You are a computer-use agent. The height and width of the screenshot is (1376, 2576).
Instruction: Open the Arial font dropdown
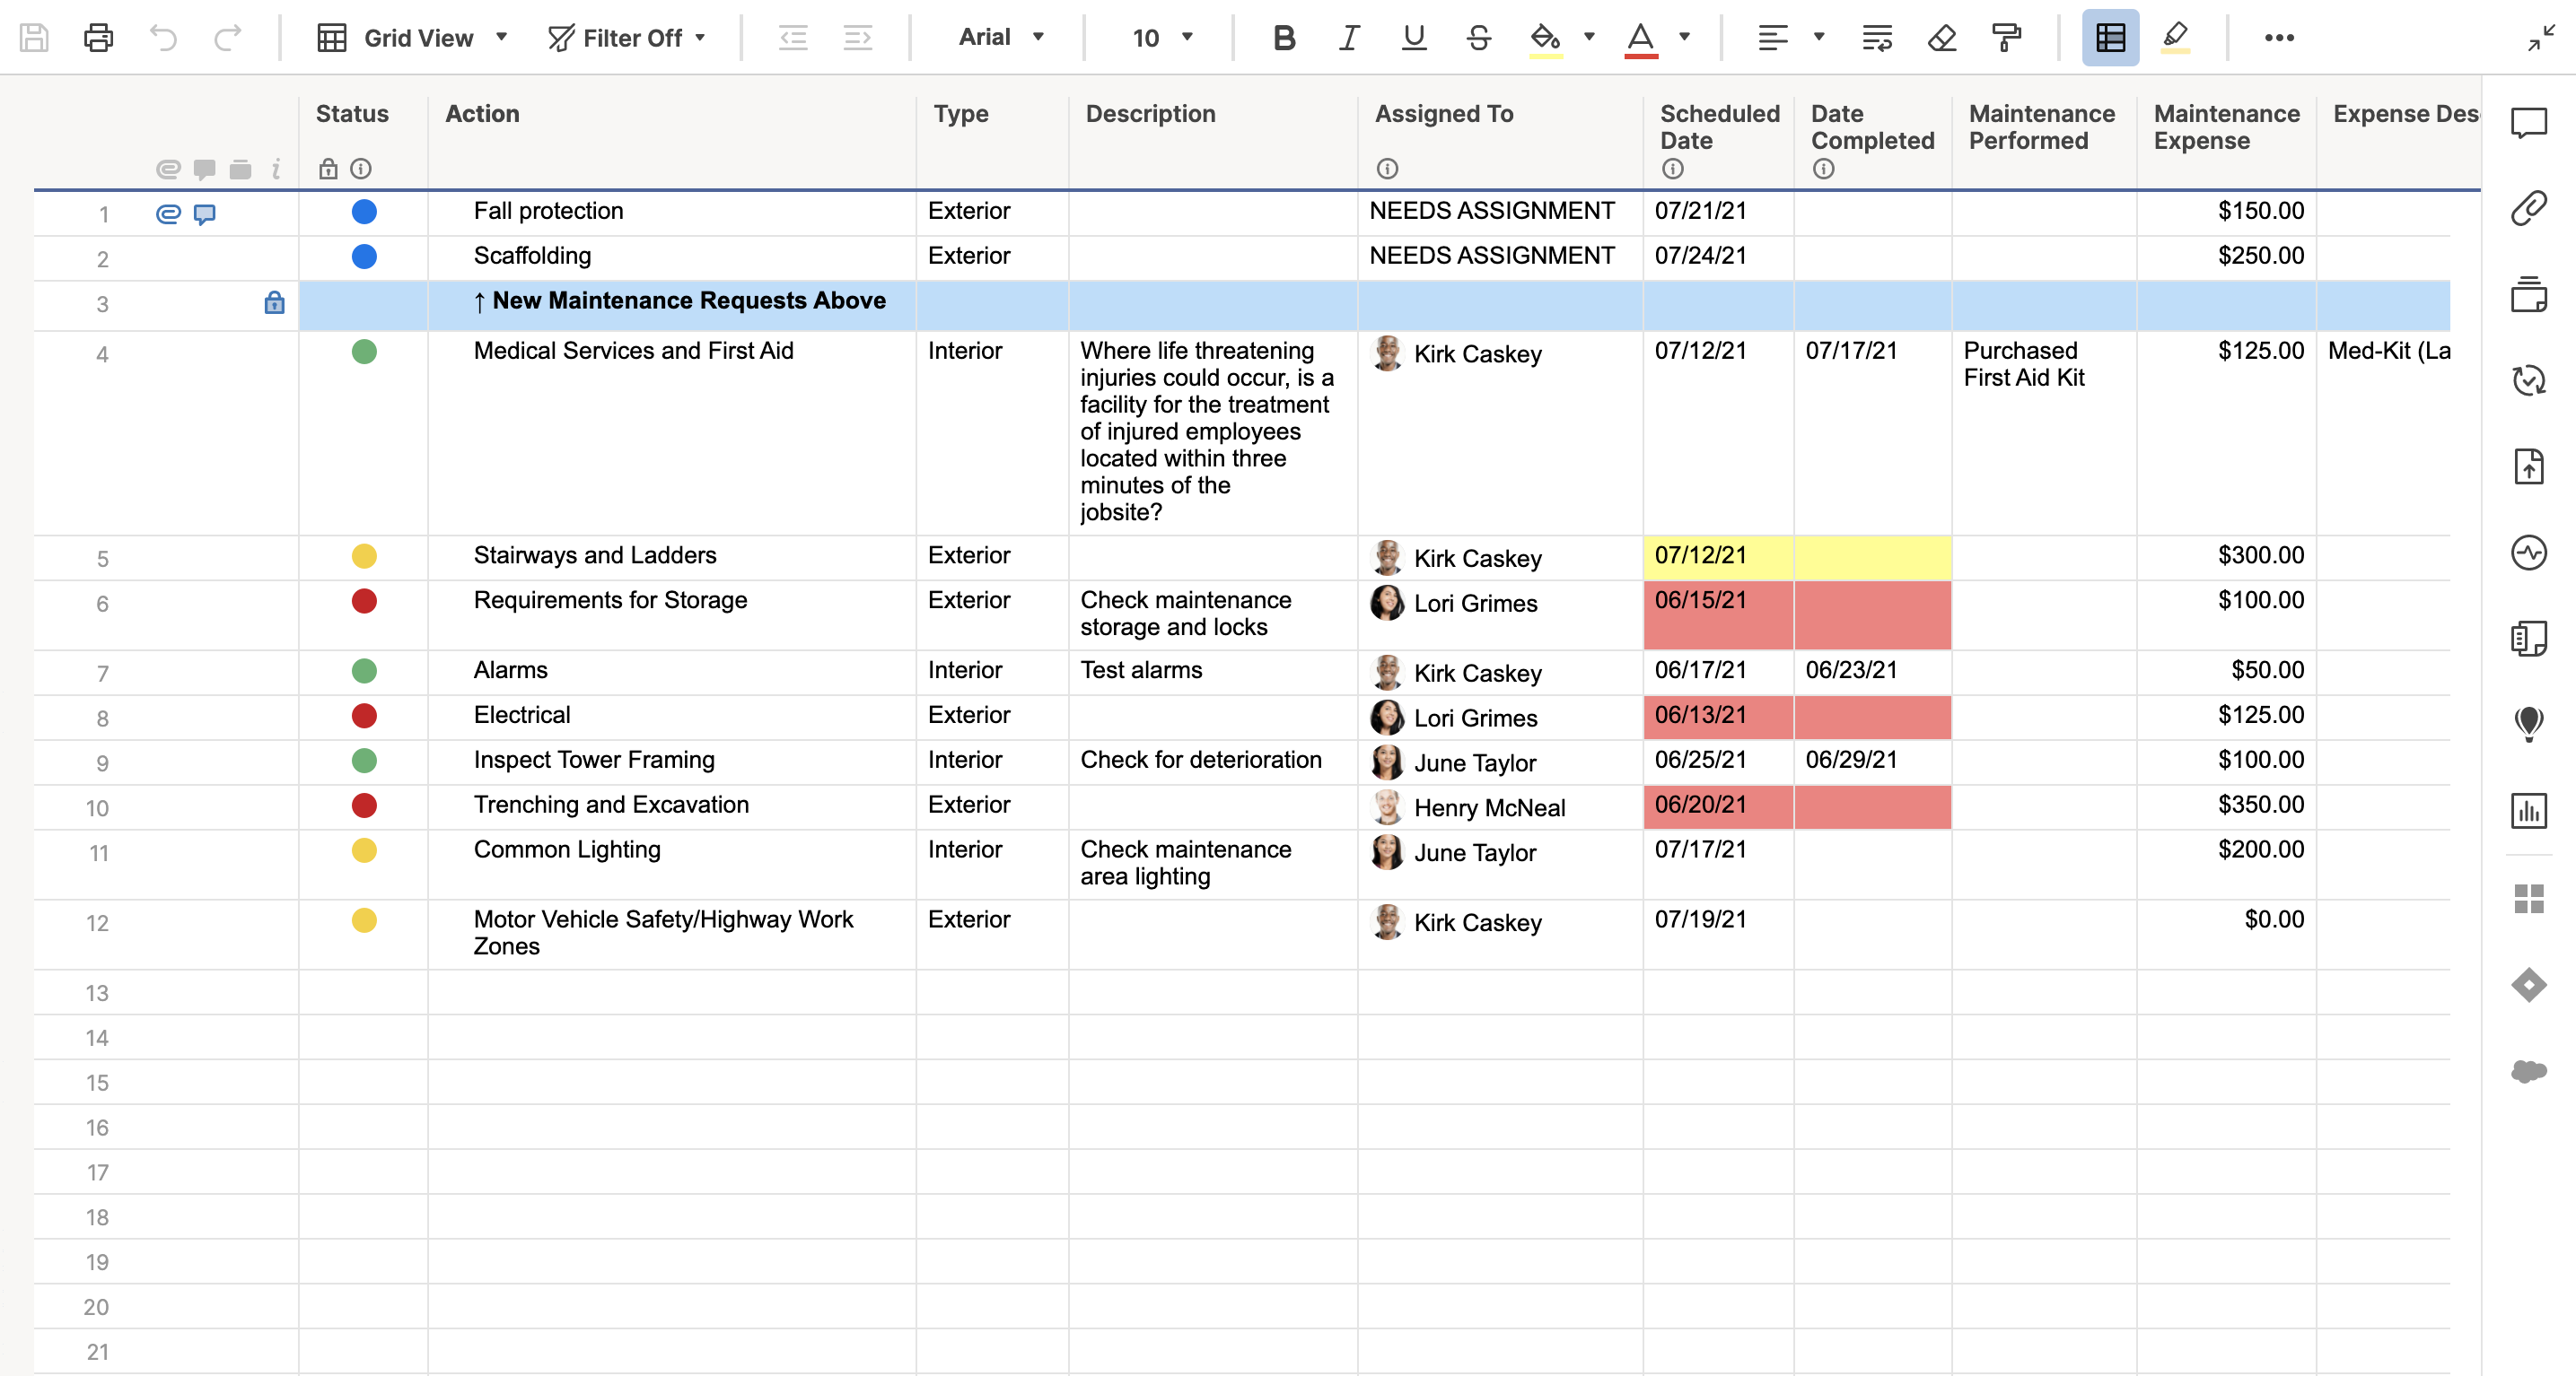[996, 38]
